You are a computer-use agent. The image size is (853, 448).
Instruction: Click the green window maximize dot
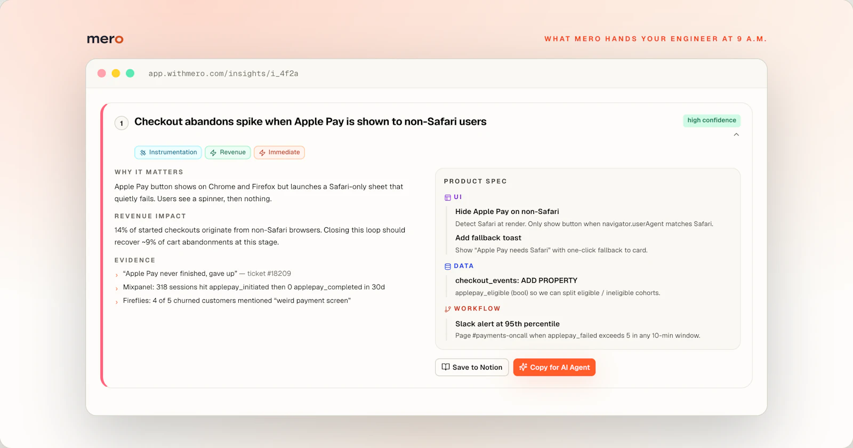(x=130, y=73)
